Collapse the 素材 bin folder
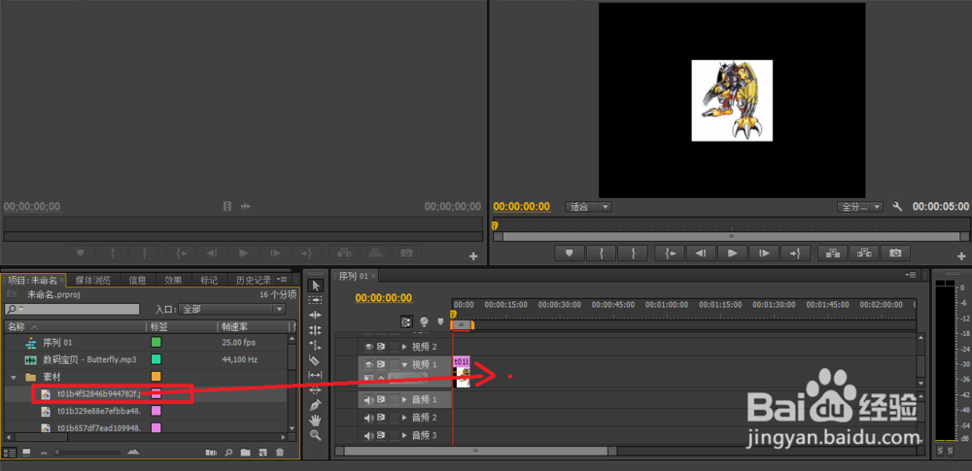The width and height of the screenshot is (972, 471). pyautogui.click(x=13, y=377)
